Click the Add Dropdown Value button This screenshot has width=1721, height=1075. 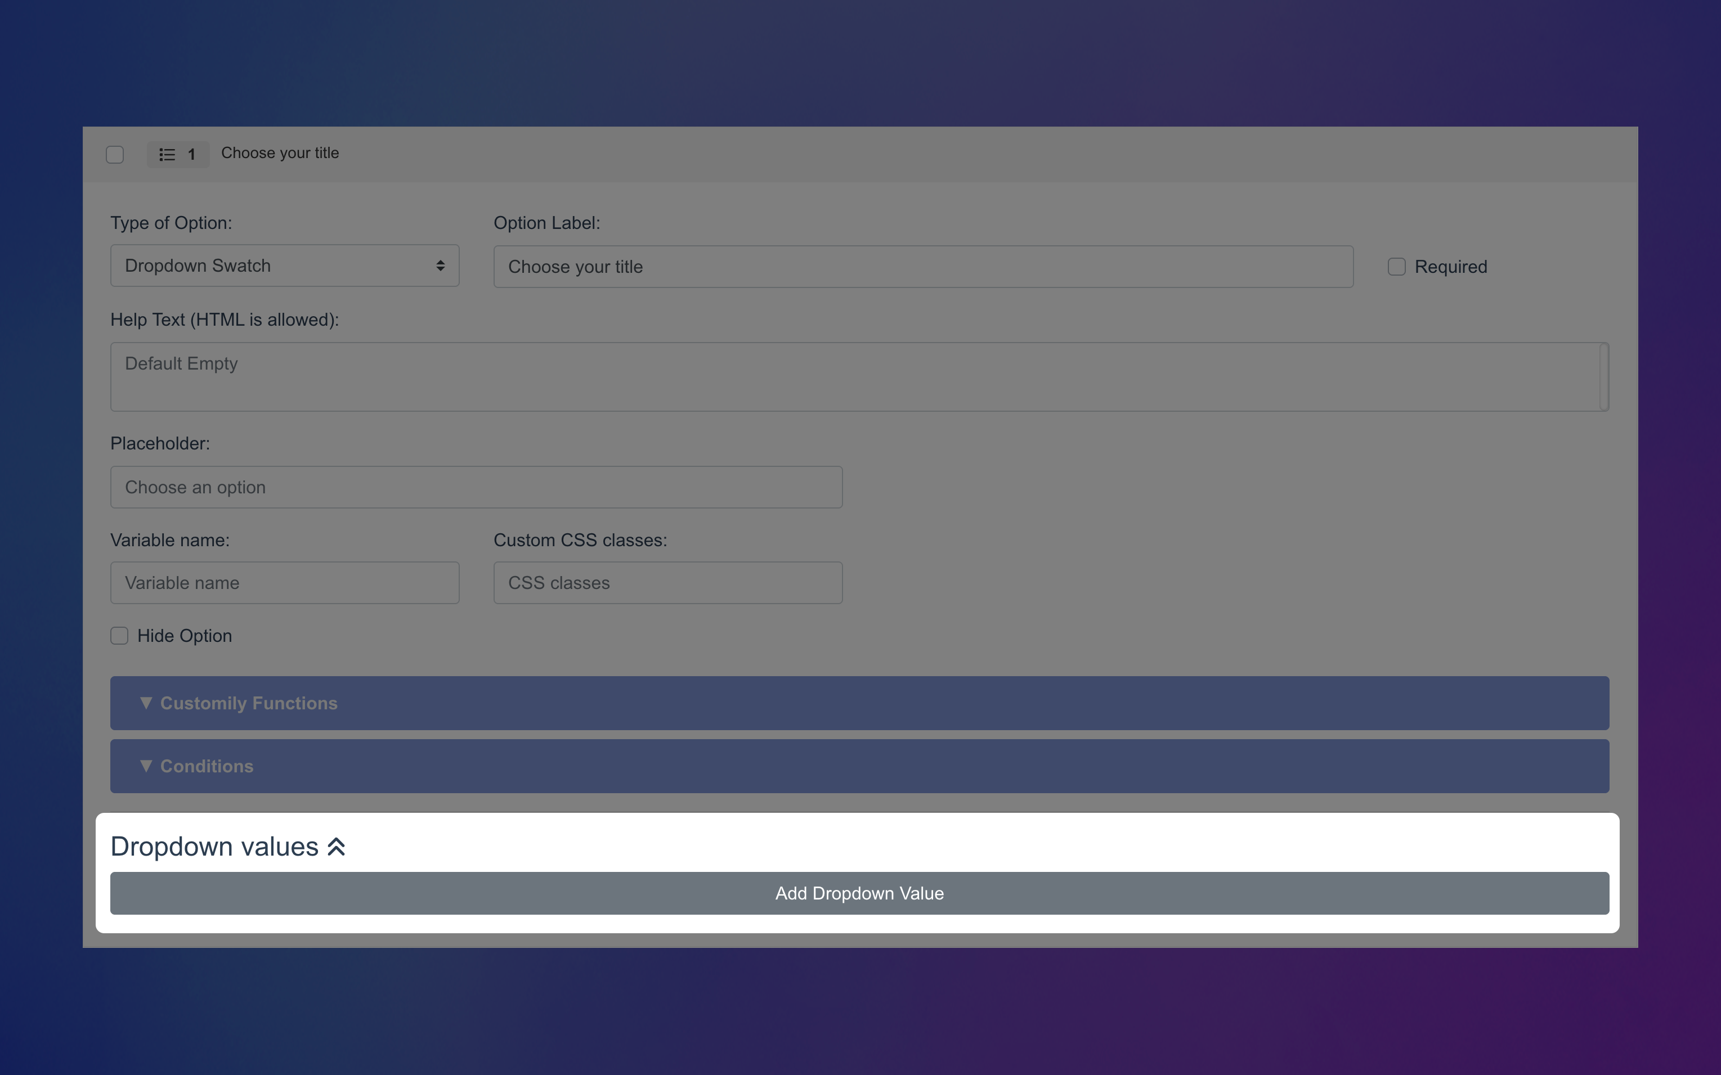(x=859, y=893)
